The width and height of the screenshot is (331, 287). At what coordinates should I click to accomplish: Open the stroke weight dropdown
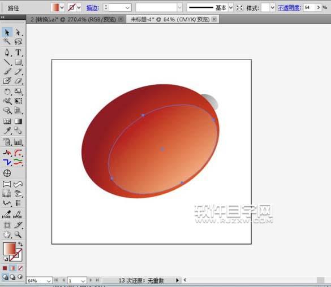[x=127, y=8]
